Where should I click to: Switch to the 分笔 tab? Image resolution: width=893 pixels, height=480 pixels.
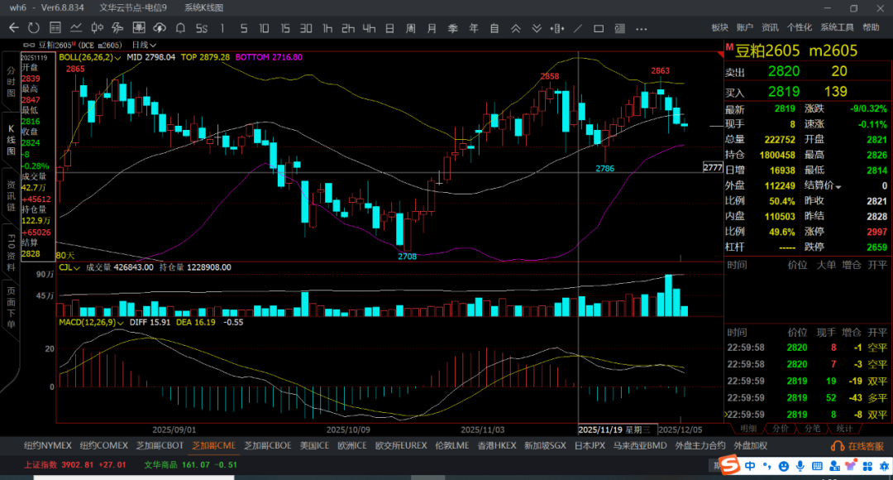click(812, 429)
